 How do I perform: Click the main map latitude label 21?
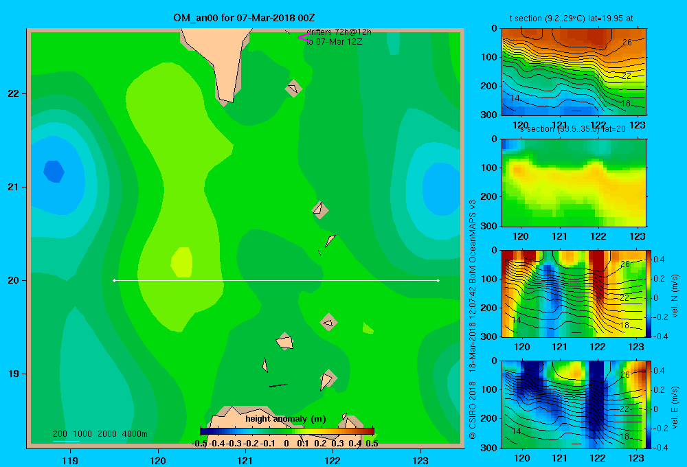pos(14,187)
